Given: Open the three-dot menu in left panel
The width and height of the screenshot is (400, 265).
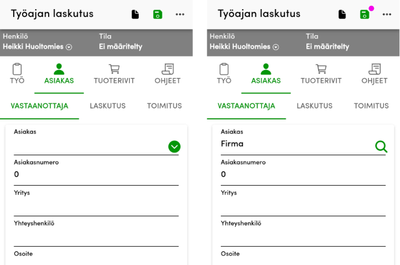Looking at the screenshot, I should 180,14.
